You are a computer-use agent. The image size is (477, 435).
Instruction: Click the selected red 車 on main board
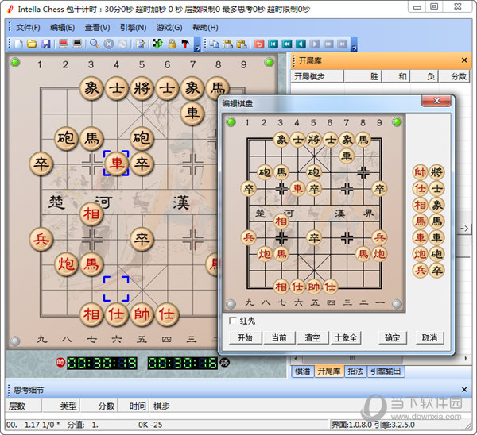point(117,164)
